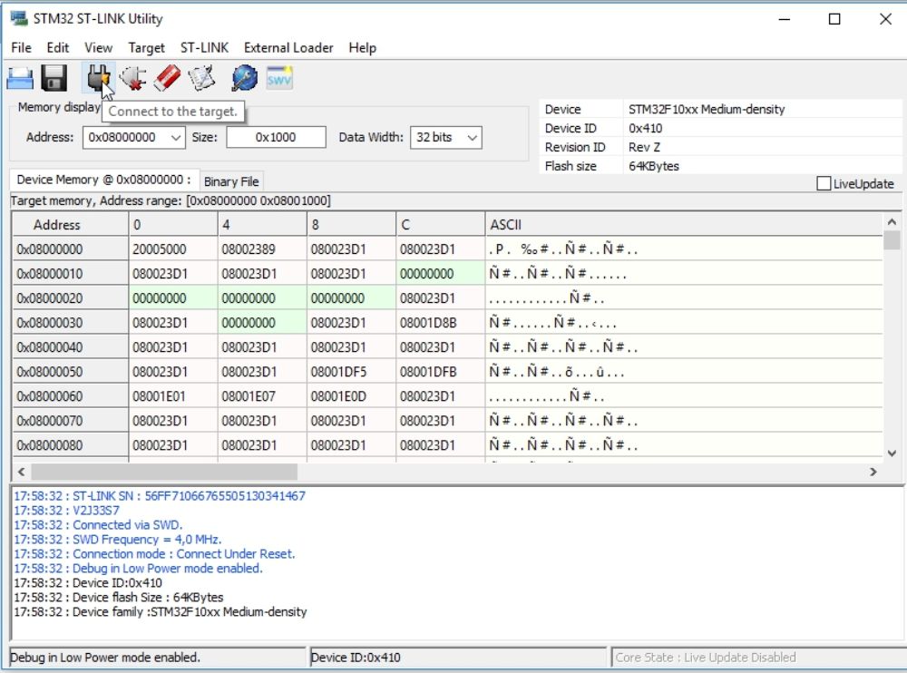The width and height of the screenshot is (907, 673).
Task: Click the Full chip erase eraser icon
Action: pyautogui.click(x=167, y=78)
